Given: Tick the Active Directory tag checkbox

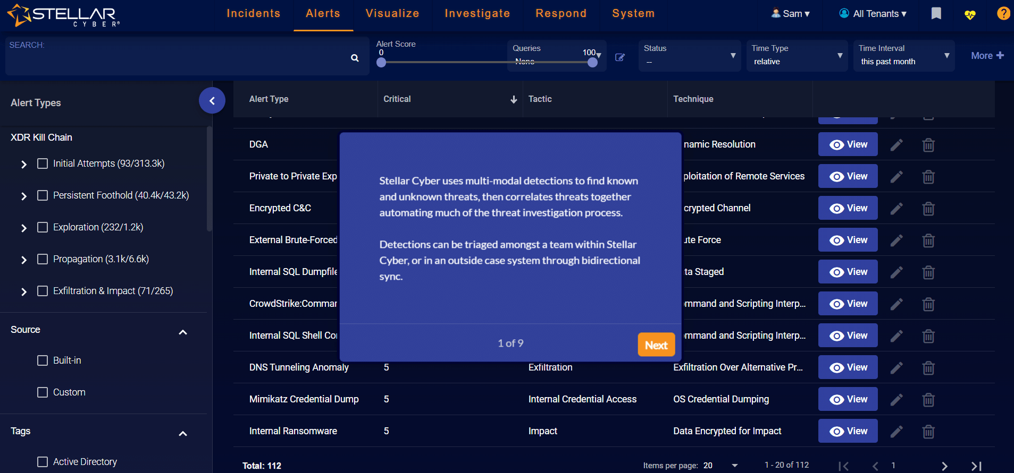Looking at the screenshot, I should tap(43, 462).
